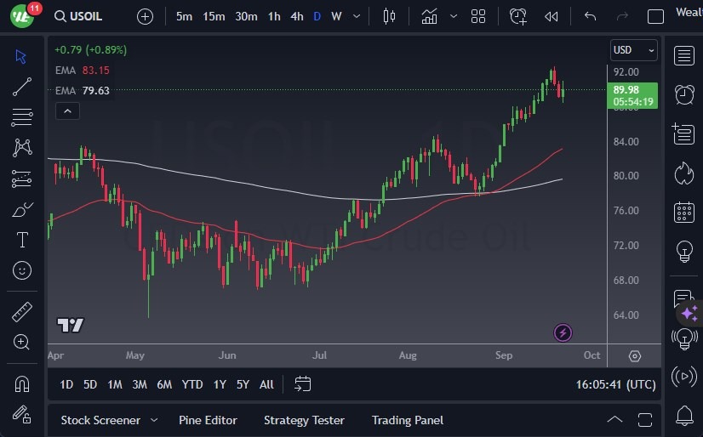Open the Pine Editor tab
This screenshot has height=437, width=703.
coord(208,420)
